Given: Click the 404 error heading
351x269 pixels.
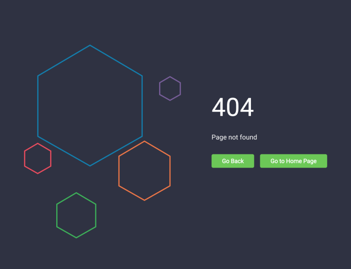Looking at the screenshot, I should click(233, 108).
